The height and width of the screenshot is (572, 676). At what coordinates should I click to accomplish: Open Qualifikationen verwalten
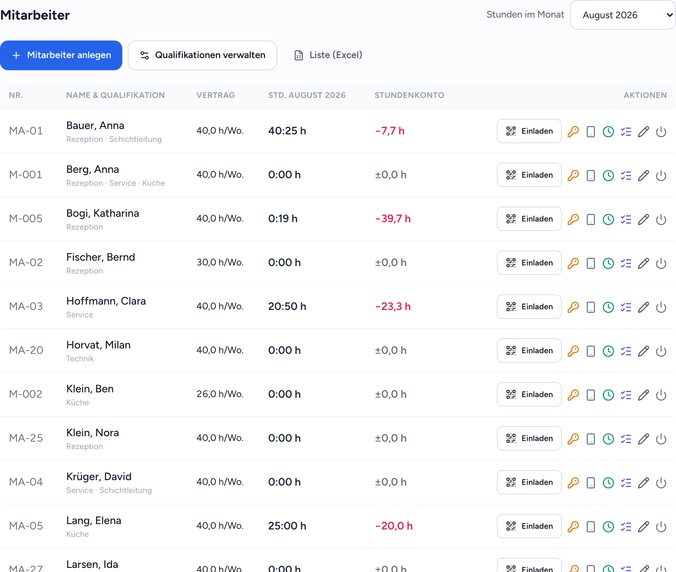pos(202,55)
